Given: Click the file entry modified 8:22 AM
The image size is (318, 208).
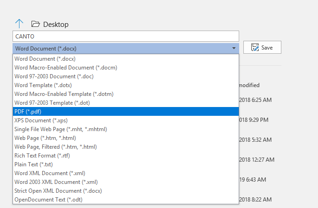Looking at the screenshot, I should [255, 200].
